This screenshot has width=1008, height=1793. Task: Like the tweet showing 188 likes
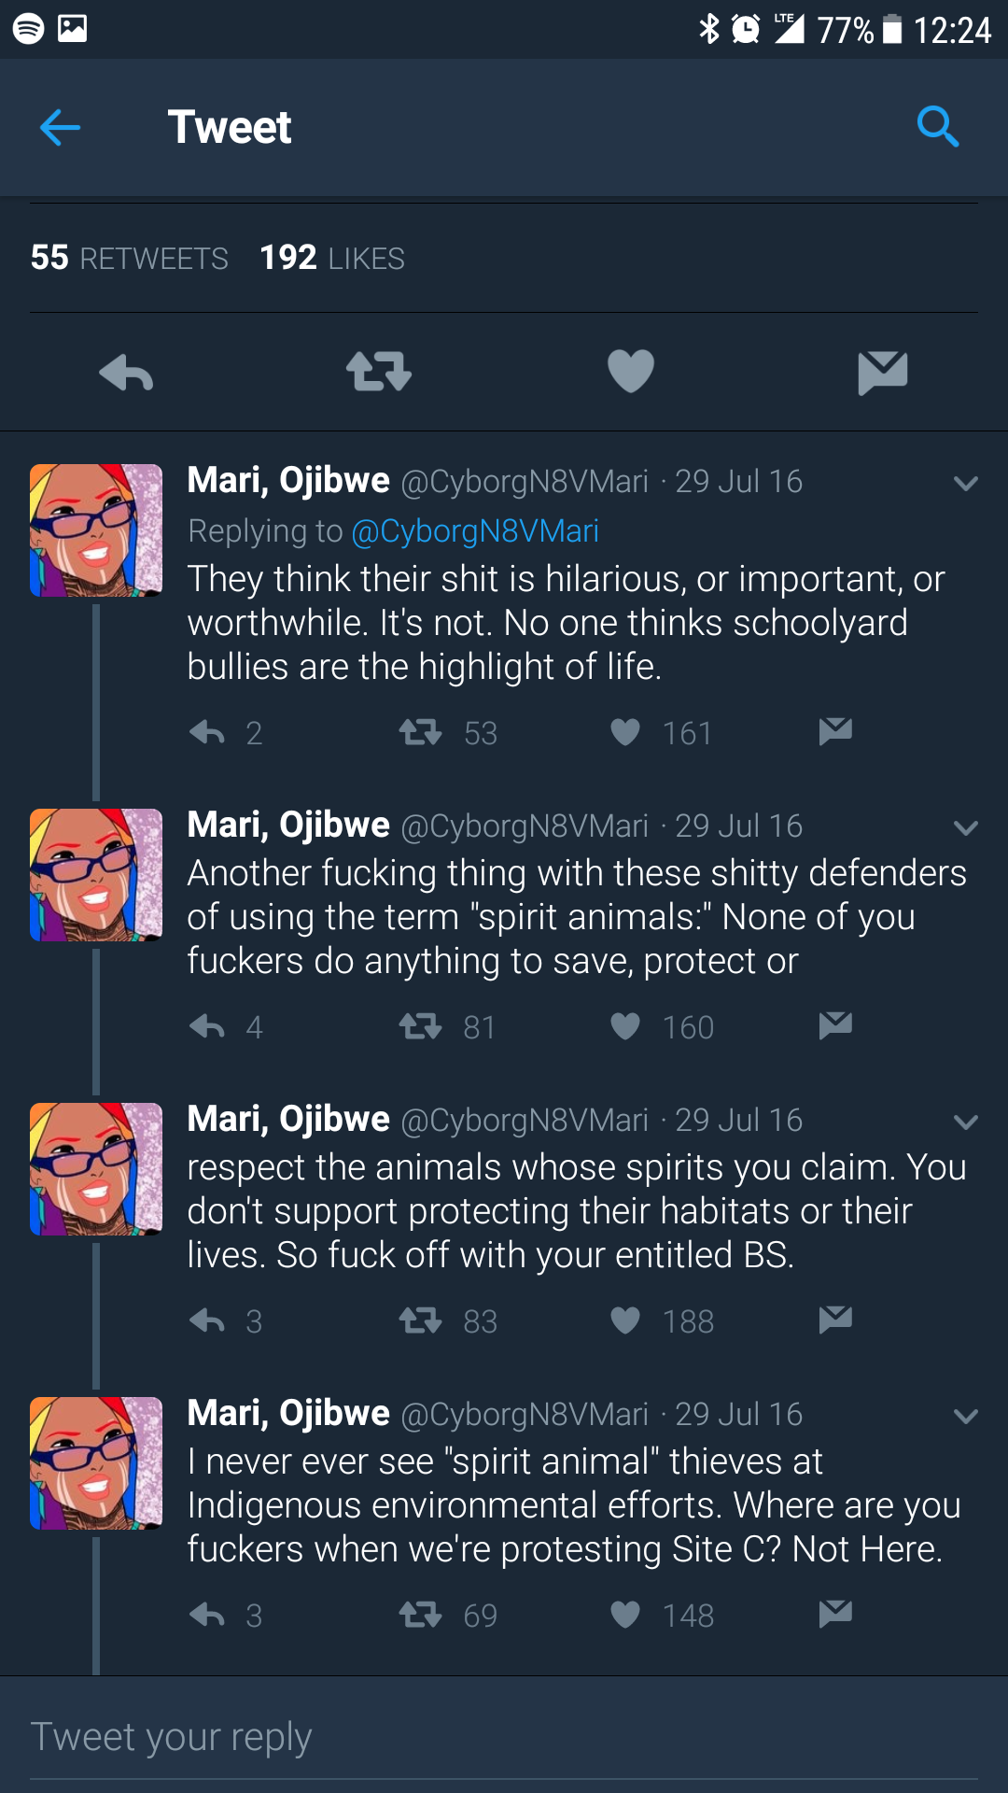(x=625, y=1320)
